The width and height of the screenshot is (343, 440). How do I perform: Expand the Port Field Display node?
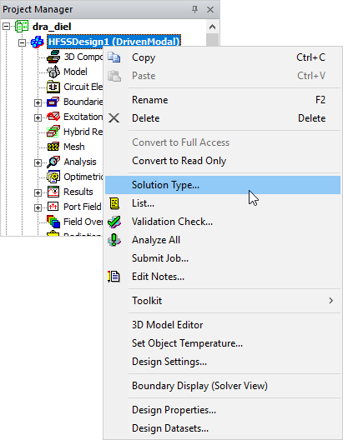38,207
